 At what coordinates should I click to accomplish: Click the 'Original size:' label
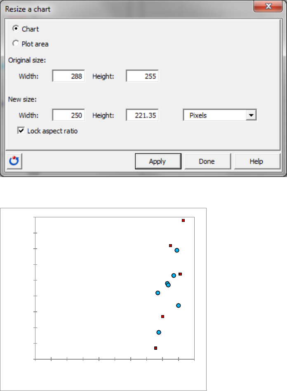click(x=27, y=60)
